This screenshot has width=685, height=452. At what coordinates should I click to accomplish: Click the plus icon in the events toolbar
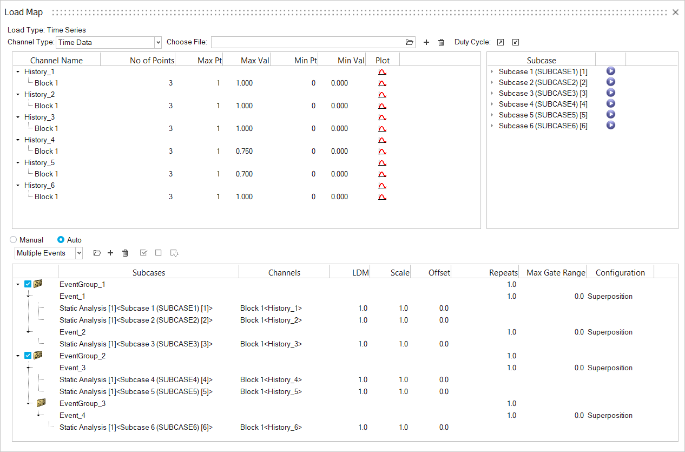pos(110,253)
